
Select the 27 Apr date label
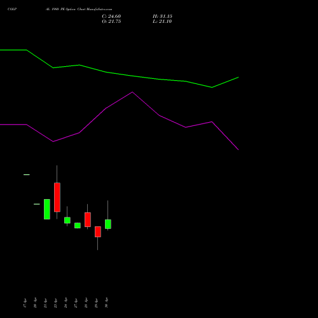(76, 303)
